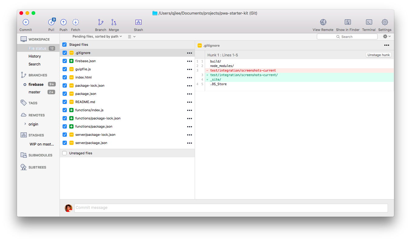This screenshot has height=241, width=411.
Task: Click the Workspace monitor icon
Action: tap(24, 39)
